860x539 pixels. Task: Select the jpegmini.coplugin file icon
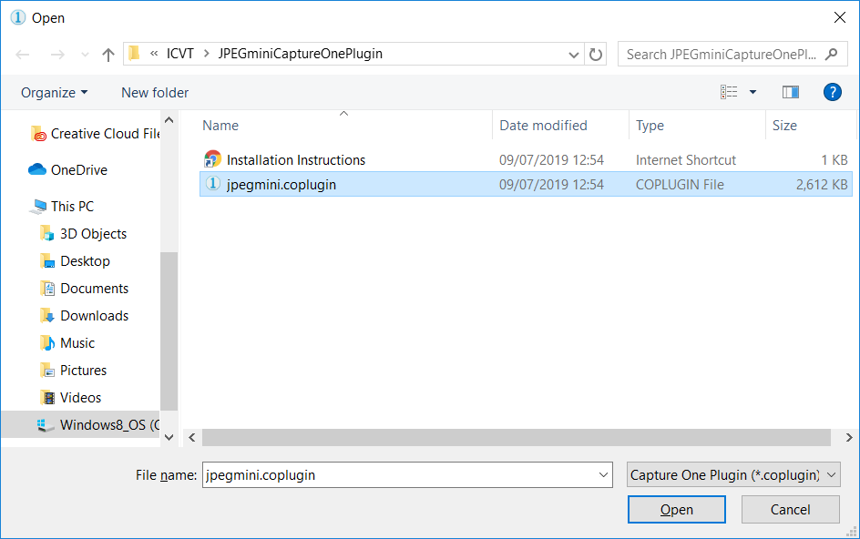pyautogui.click(x=212, y=184)
